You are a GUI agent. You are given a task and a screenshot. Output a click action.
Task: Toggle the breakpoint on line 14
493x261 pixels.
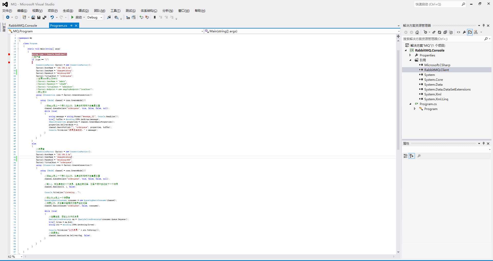[x=9, y=54]
